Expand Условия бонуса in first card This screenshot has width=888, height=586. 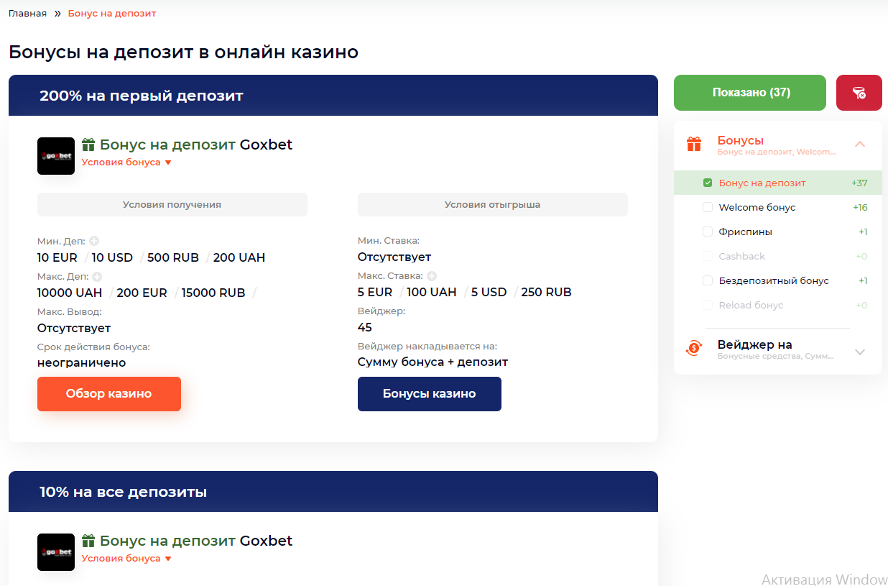coord(126,162)
